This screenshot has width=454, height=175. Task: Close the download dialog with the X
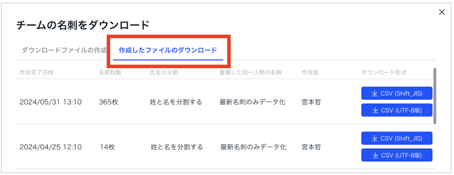coord(442,12)
